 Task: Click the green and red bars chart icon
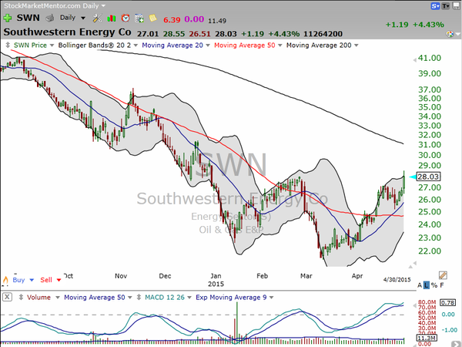click(x=112, y=19)
